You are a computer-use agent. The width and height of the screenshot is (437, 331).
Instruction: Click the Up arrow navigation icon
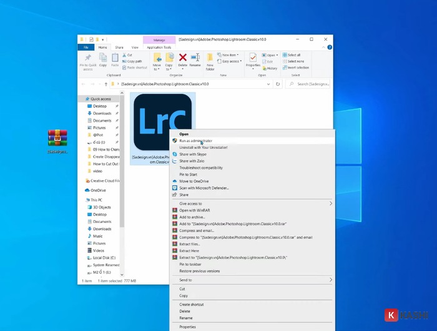(x=106, y=84)
